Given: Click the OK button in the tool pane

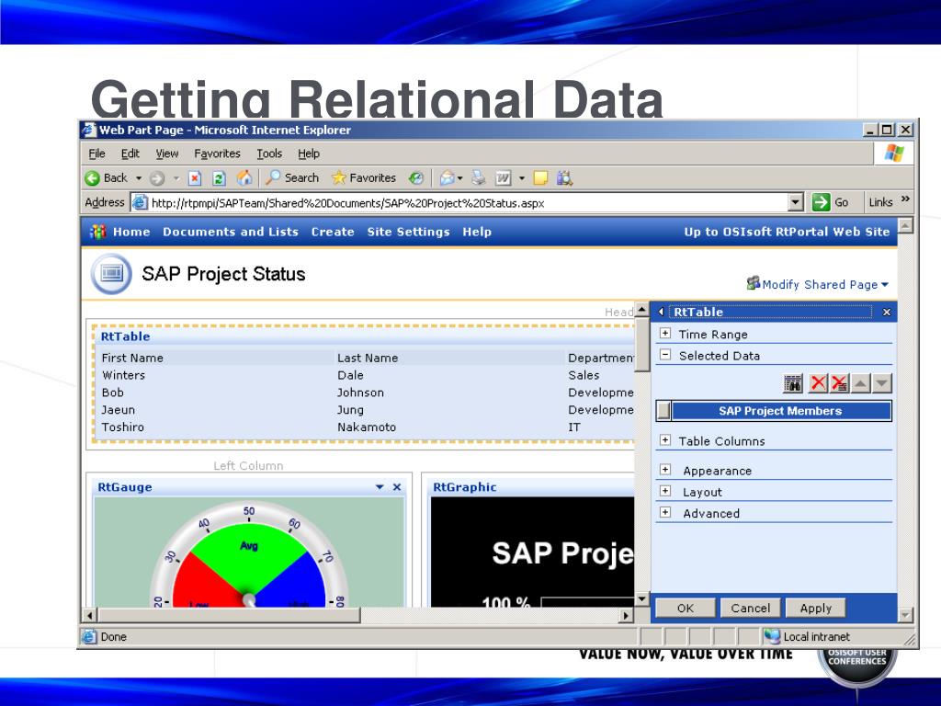Looking at the screenshot, I should [686, 609].
